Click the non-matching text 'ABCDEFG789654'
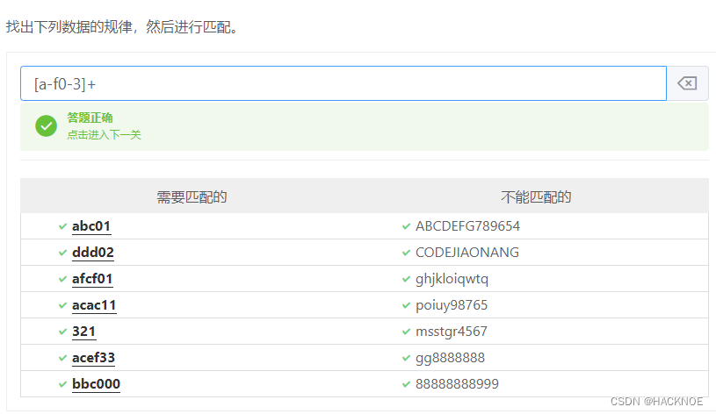Viewport: 716px width, 414px height. pos(467,226)
